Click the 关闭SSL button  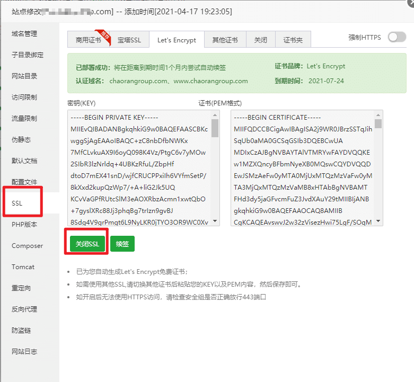click(x=87, y=244)
